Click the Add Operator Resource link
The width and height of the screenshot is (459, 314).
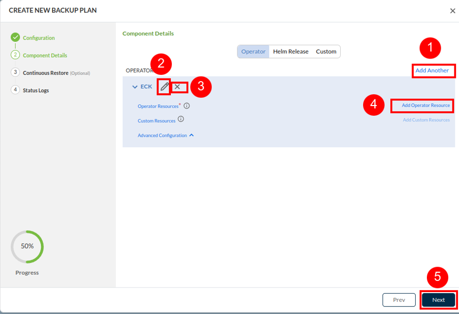(x=426, y=106)
